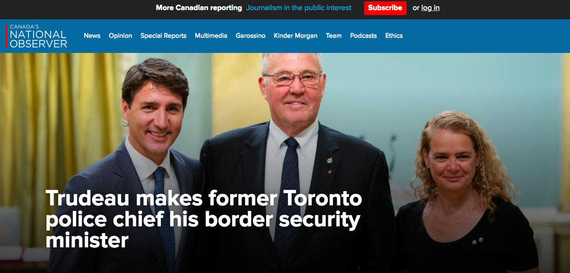This screenshot has height=273, width=570.
Task: Go to Podcasts
Action: pos(363,36)
